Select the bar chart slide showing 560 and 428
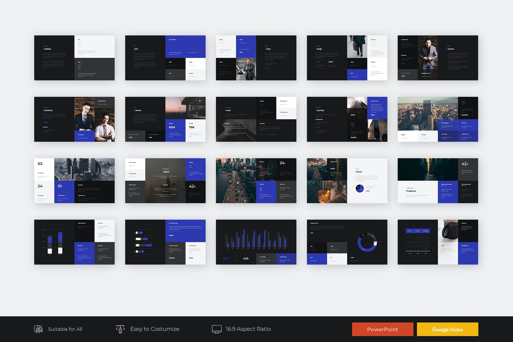The width and height of the screenshot is (513, 342). click(256, 242)
